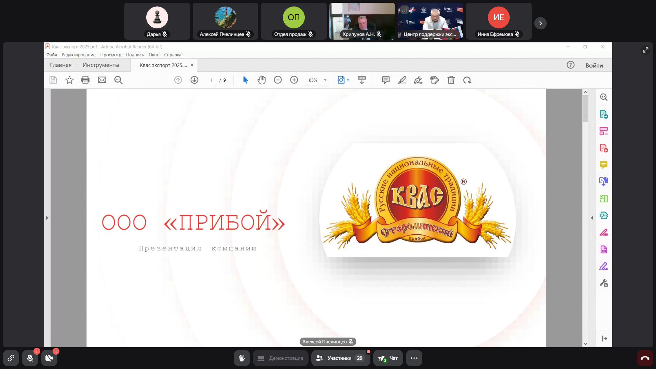
Task: Expand the fit page options arrow
Action: click(x=348, y=80)
